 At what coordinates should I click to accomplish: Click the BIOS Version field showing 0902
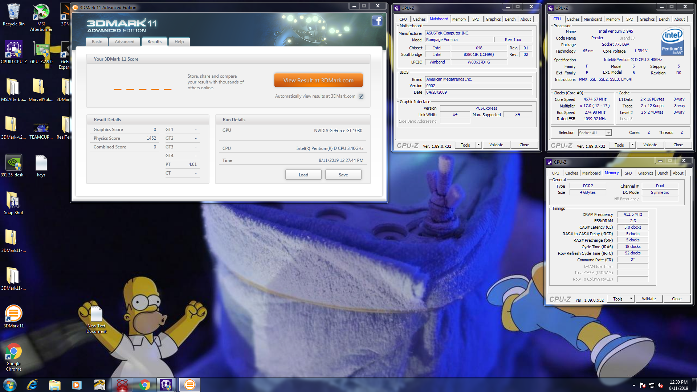coord(478,86)
